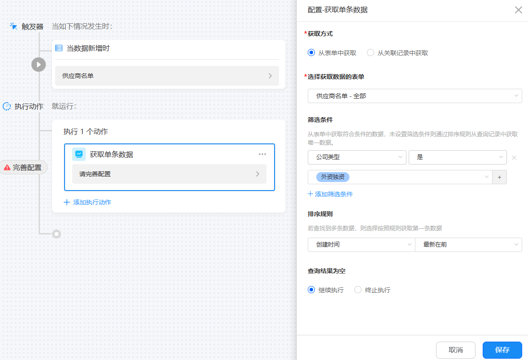The image size is (528, 360).
Task: Click the 获取单条数据 action icon
Action: pos(79,154)
